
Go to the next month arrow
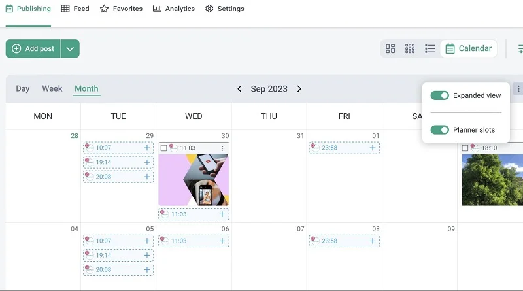(x=299, y=89)
